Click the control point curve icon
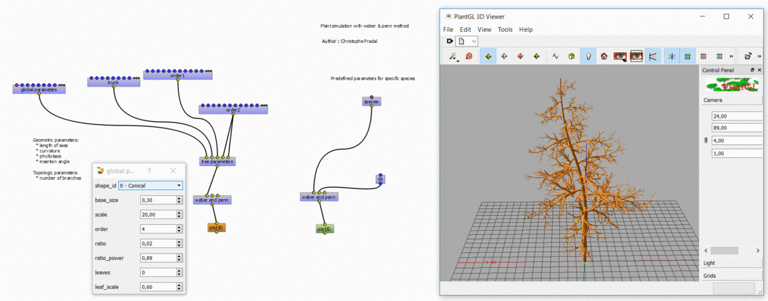The width and height of the screenshot is (768, 301). (x=555, y=56)
